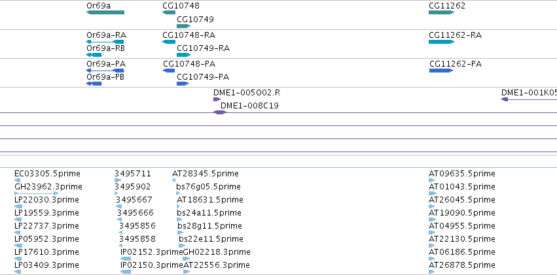The height and width of the screenshot is (275, 557).
Task: Select the DME1-008C19 purple feature glyph
Action: [x=219, y=112]
